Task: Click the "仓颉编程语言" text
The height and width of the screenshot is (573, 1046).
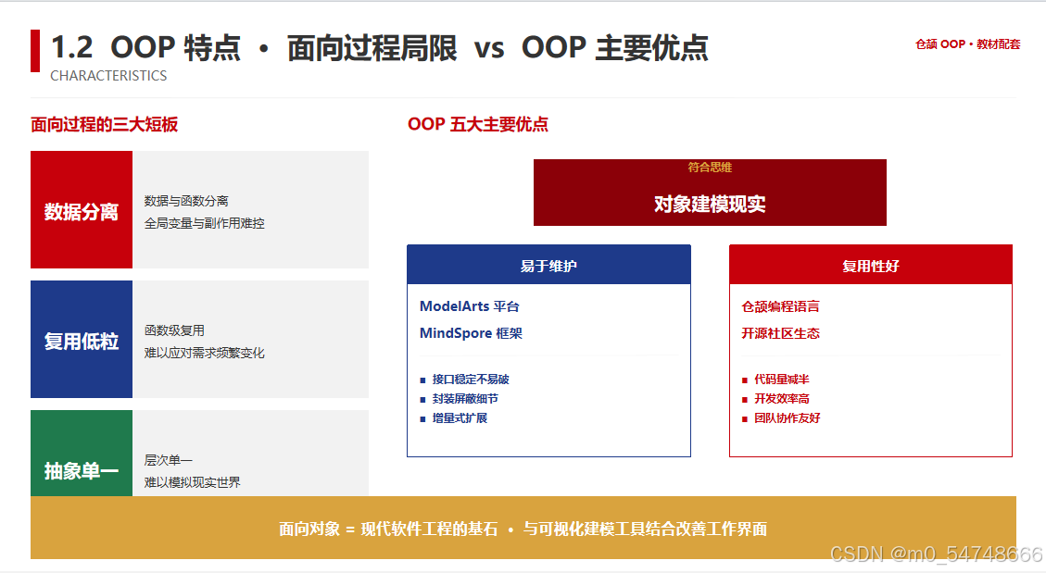Action: [x=780, y=306]
